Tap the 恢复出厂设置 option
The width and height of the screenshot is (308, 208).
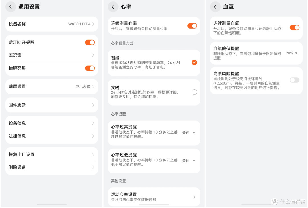click(52, 155)
